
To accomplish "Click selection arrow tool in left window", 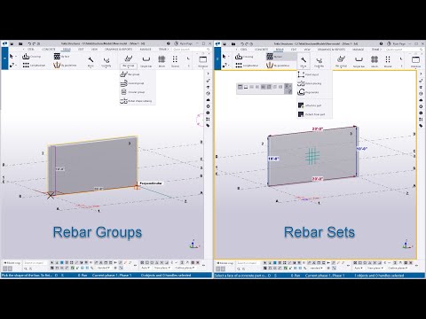I will (x=12, y=57).
